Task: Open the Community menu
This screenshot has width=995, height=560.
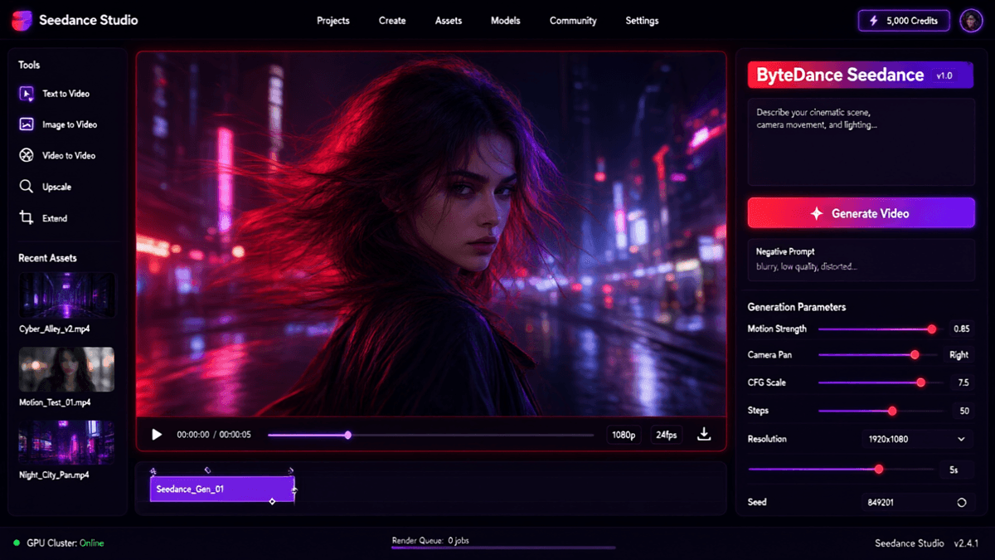Action: (573, 21)
